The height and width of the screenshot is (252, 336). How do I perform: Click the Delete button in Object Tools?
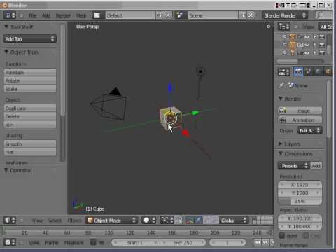click(30, 116)
